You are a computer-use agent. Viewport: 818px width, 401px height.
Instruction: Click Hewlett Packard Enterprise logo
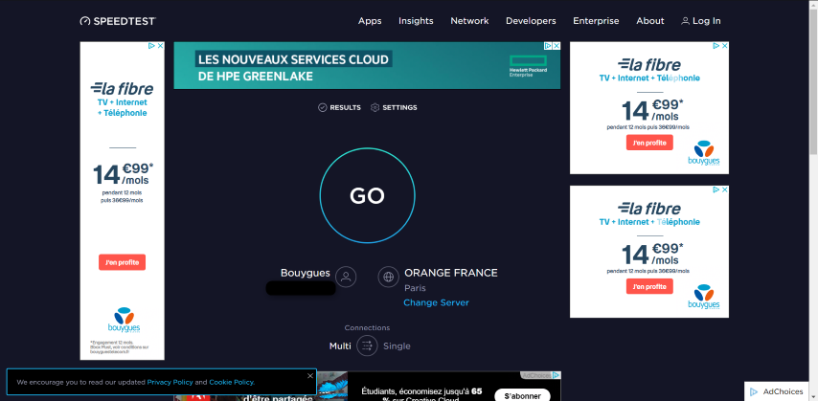[528, 66]
